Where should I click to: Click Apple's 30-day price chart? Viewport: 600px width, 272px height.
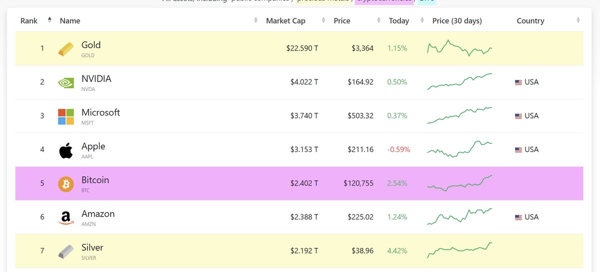click(460, 149)
